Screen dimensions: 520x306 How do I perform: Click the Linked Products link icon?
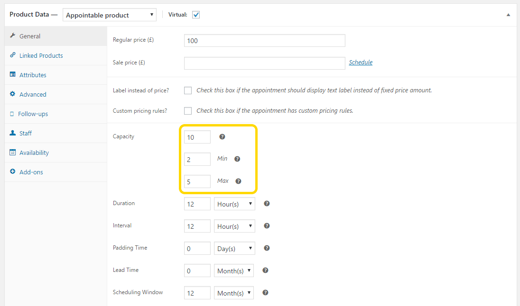coord(13,55)
